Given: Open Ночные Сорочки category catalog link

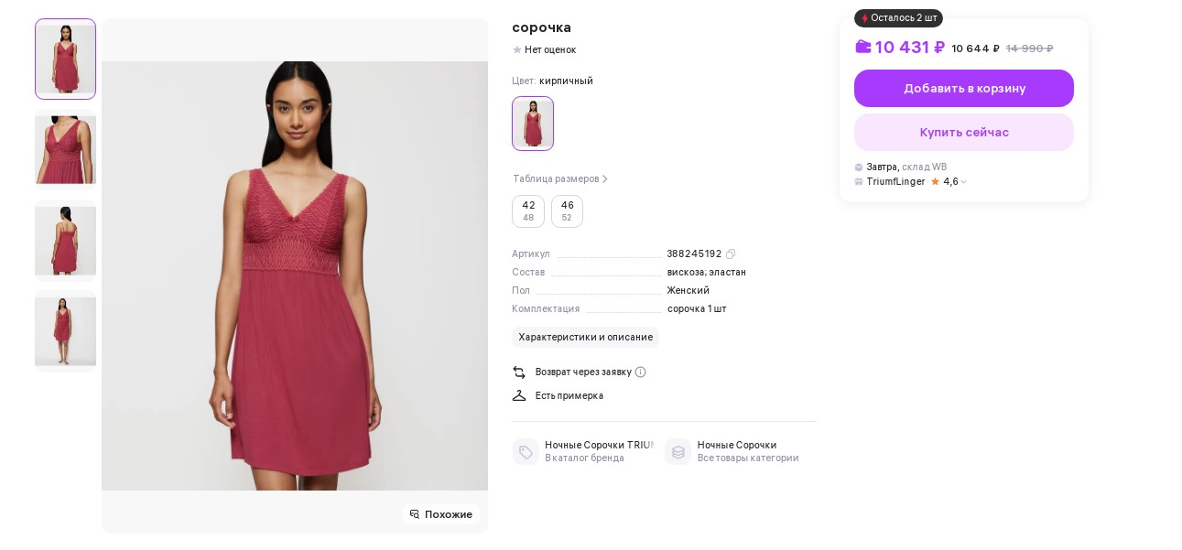Looking at the screenshot, I should [x=737, y=446].
